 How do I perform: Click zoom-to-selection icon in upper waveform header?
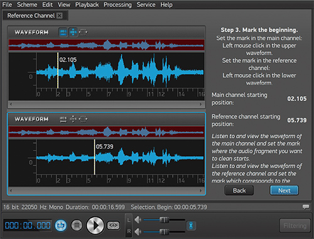click(x=83, y=32)
